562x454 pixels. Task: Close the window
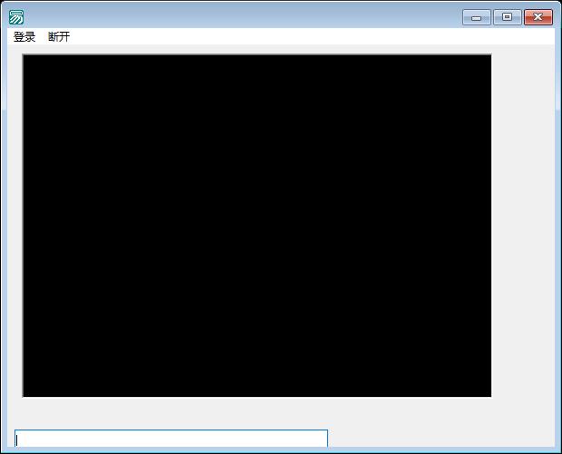tap(538, 17)
